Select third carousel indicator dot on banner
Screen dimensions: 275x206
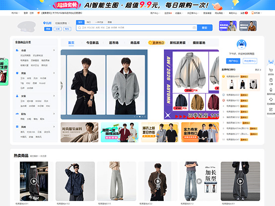pyautogui.click(x=140, y=117)
